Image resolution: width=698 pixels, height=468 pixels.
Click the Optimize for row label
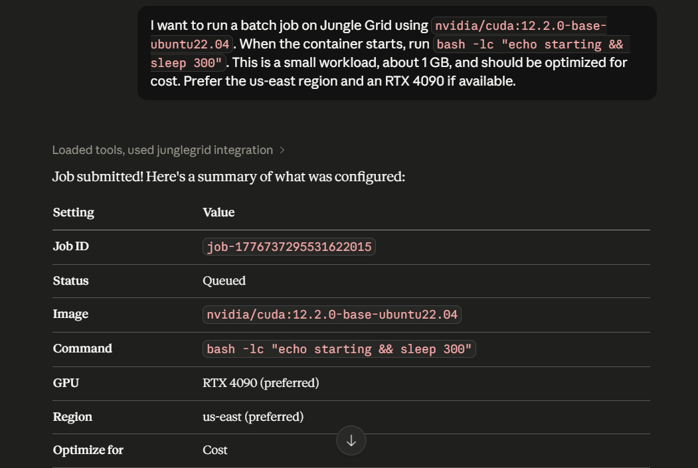[88, 450]
